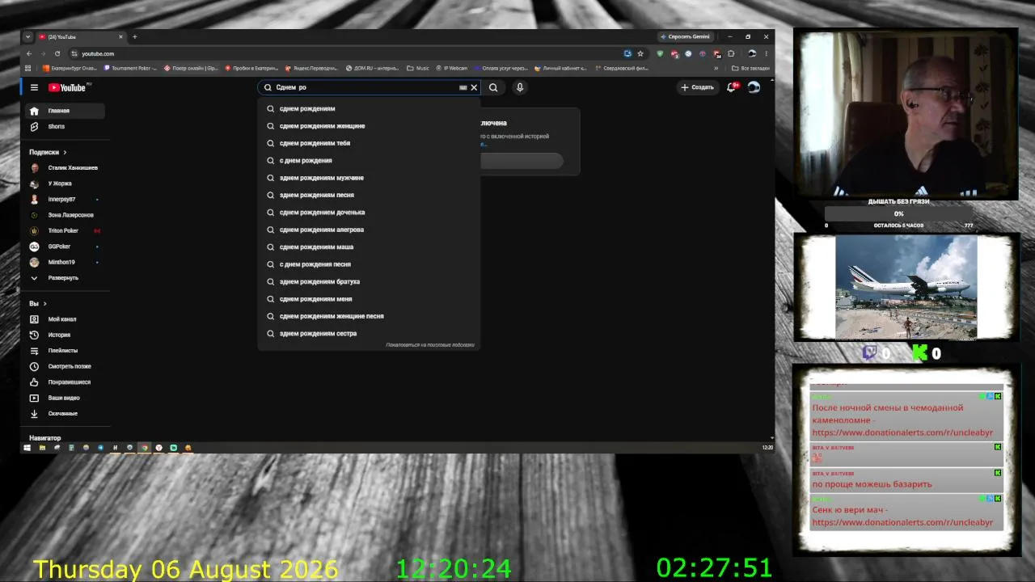Viewport: 1035px width, 582px height.
Task: Open the tab search dropdown arrow
Action: pyautogui.click(x=28, y=36)
